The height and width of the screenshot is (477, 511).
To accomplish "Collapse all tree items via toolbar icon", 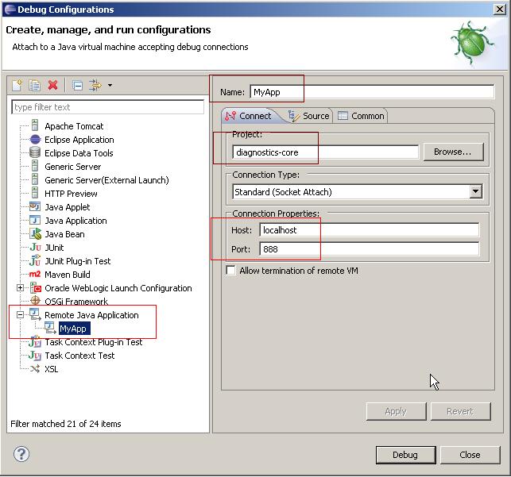I will 78,86.
